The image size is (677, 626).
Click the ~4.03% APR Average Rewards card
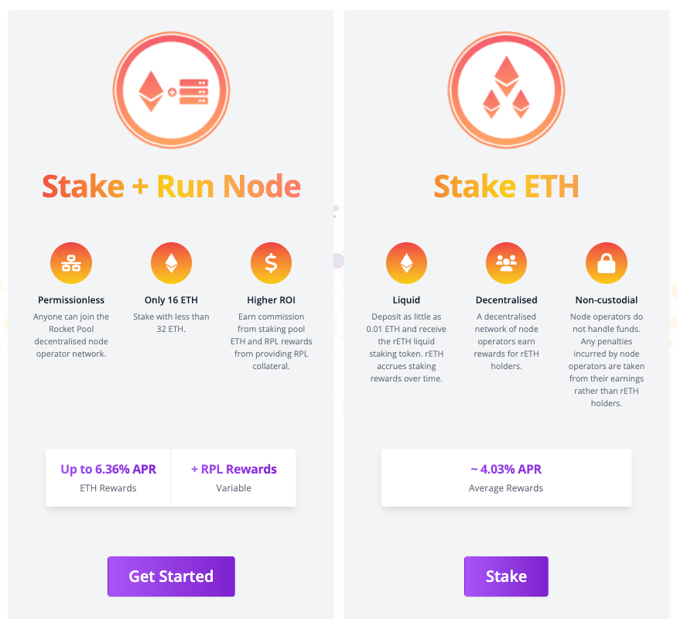point(506,477)
